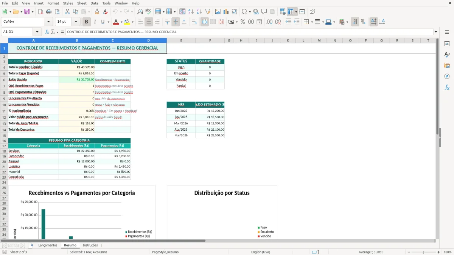Align cell content right
The width and height of the screenshot is (454, 255).
coord(157,22)
